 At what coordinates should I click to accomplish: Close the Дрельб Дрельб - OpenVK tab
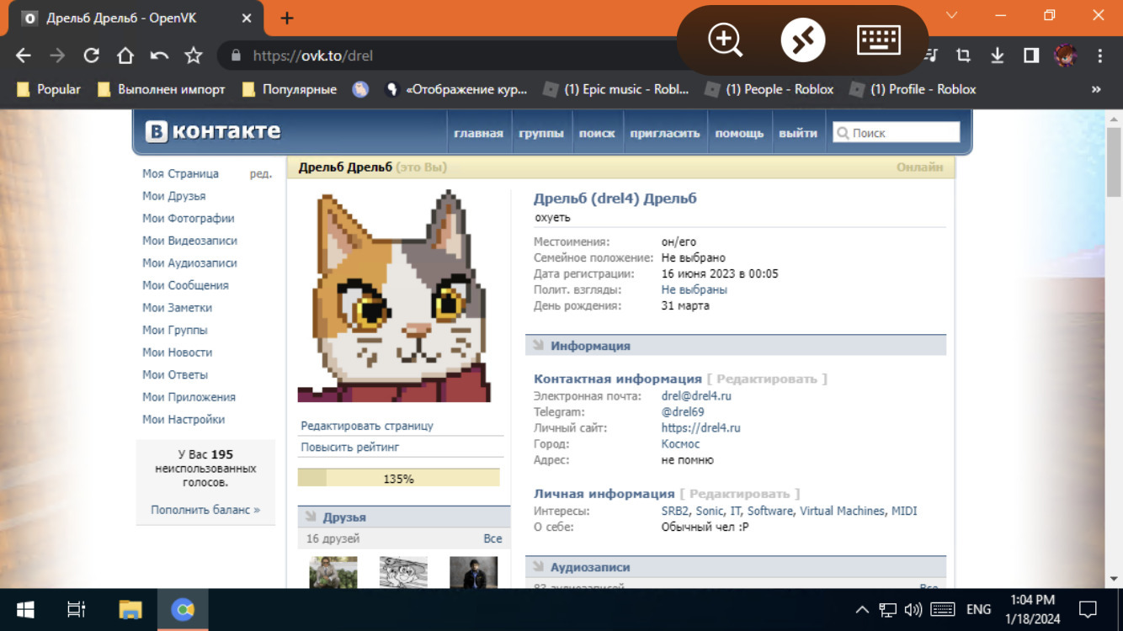coord(248,18)
